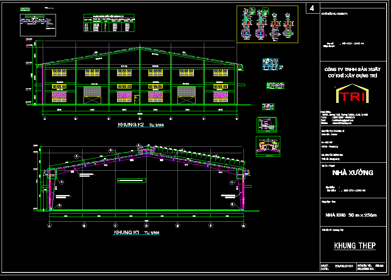Select the small yellow door in frame K2
This screenshot has height=280, width=391.
(137, 99)
